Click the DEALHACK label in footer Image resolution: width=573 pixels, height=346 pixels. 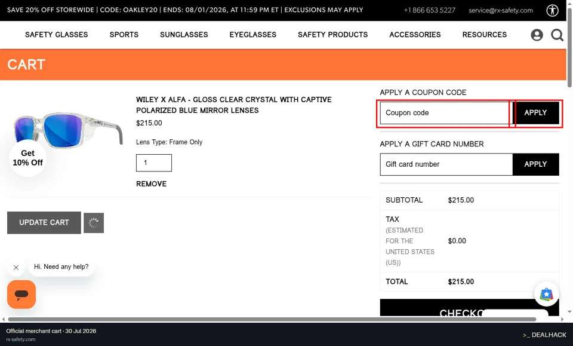click(544, 335)
